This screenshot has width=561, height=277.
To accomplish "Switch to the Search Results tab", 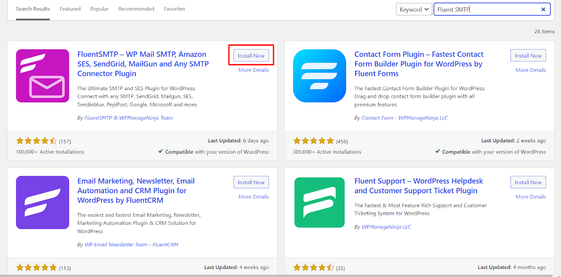I will point(33,9).
